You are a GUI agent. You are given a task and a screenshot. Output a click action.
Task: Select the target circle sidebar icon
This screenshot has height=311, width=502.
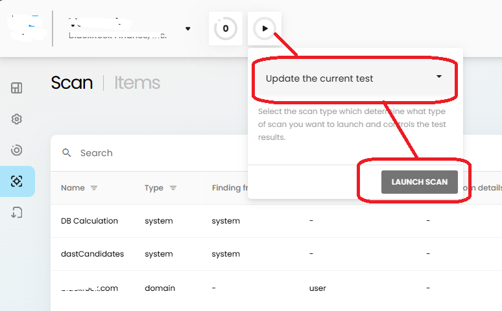tap(17, 150)
